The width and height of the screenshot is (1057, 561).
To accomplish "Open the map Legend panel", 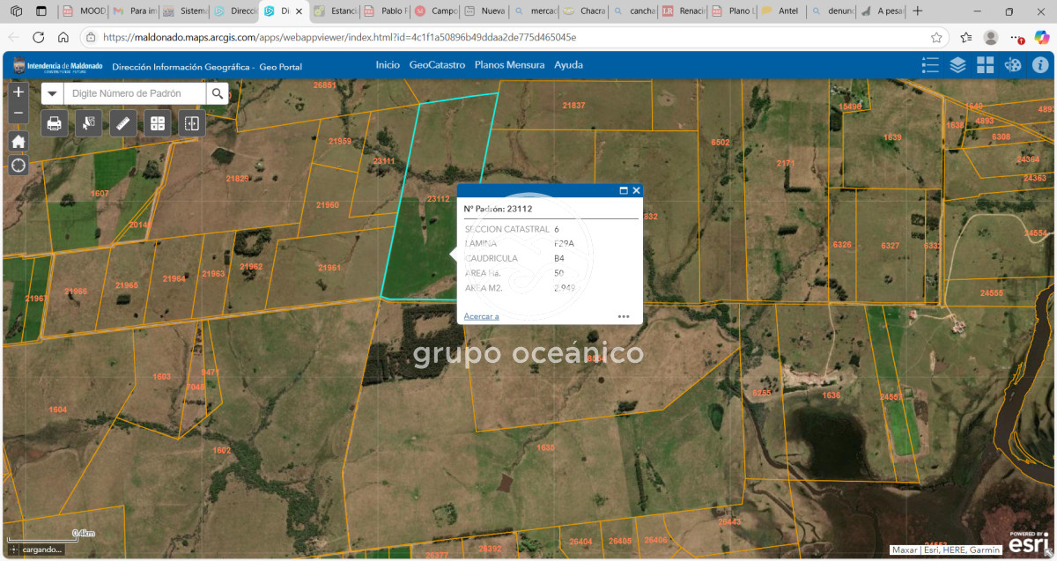I will [930, 64].
